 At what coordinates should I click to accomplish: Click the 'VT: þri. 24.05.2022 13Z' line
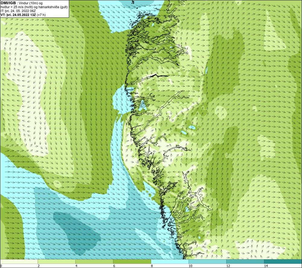[x=18, y=15]
